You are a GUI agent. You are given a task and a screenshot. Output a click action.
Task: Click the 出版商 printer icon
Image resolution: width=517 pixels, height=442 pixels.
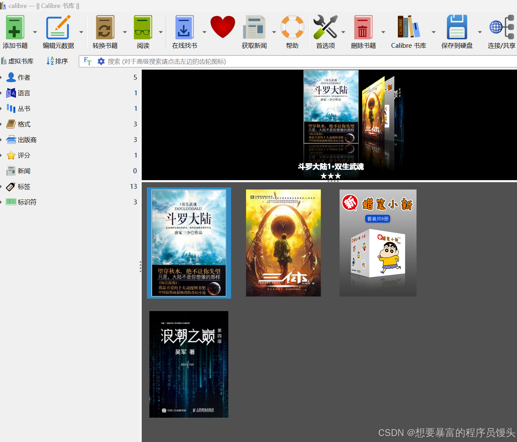click(x=11, y=140)
